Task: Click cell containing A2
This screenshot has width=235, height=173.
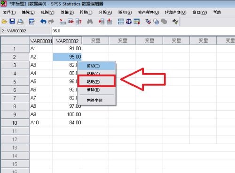Action: pos(41,57)
